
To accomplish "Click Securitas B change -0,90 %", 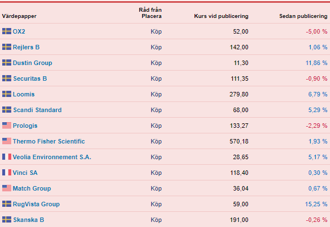I will (x=317, y=78).
